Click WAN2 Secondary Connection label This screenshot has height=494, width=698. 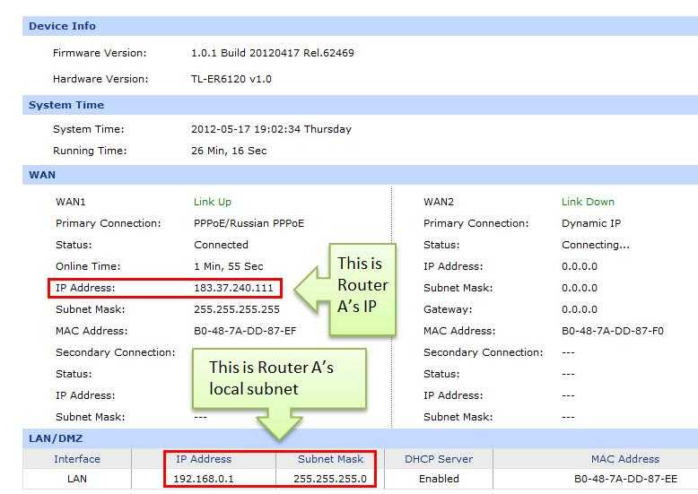(x=483, y=352)
